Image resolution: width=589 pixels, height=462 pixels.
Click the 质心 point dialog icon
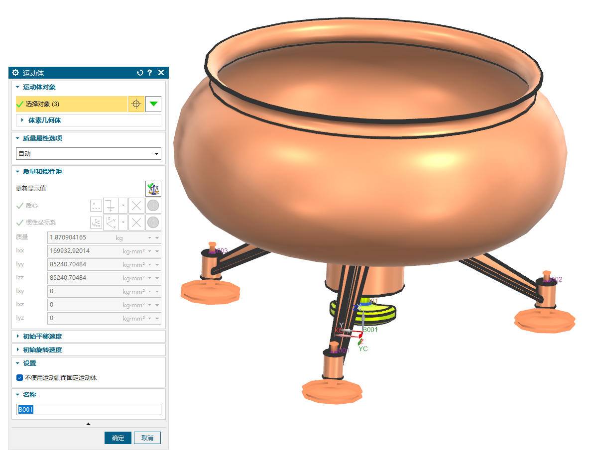point(96,206)
